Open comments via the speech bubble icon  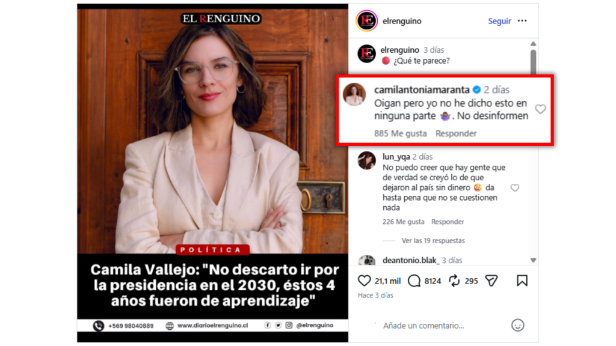coord(414,281)
